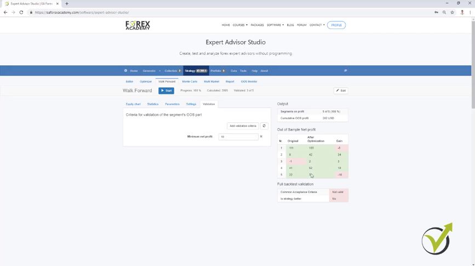Expand the SOFTWARE dropdown menu
The width and height of the screenshot is (475, 266).
275,25
